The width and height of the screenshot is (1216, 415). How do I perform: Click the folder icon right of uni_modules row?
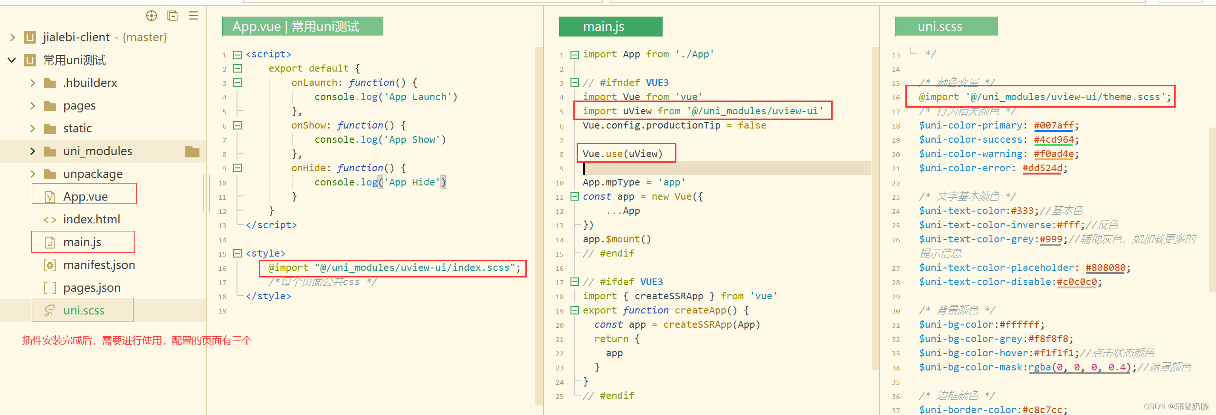point(192,151)
